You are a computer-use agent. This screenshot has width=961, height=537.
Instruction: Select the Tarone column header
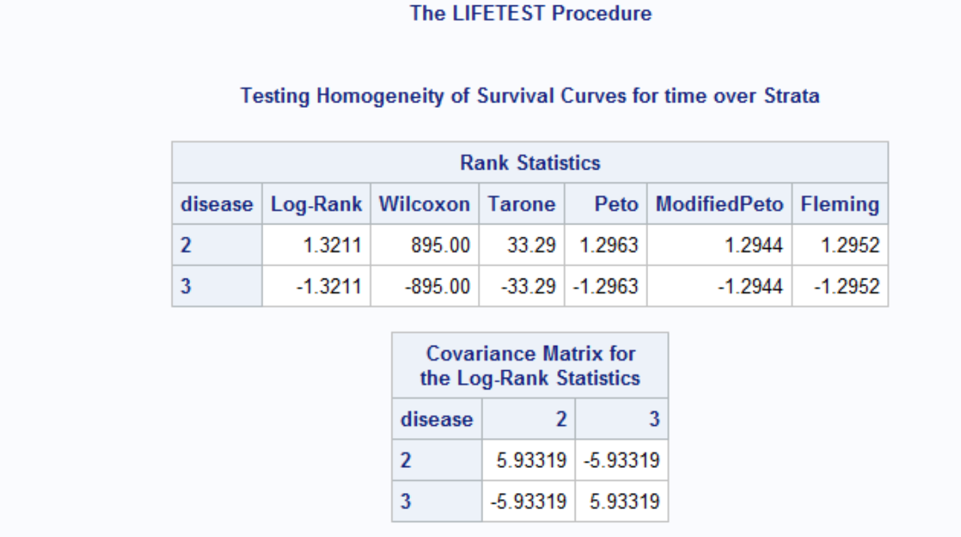click(521, 204)
